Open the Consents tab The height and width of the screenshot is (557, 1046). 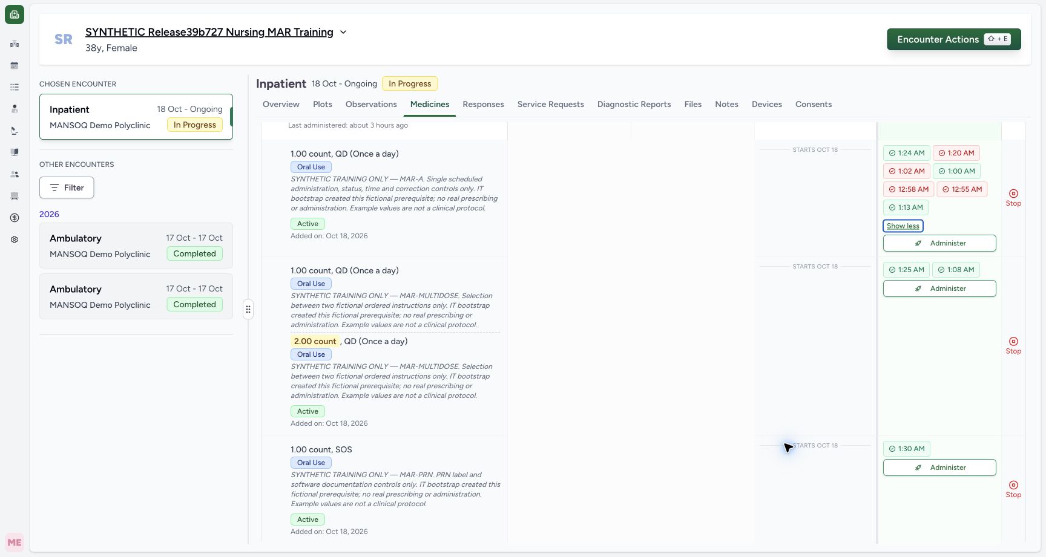click(x=813, y=104)
